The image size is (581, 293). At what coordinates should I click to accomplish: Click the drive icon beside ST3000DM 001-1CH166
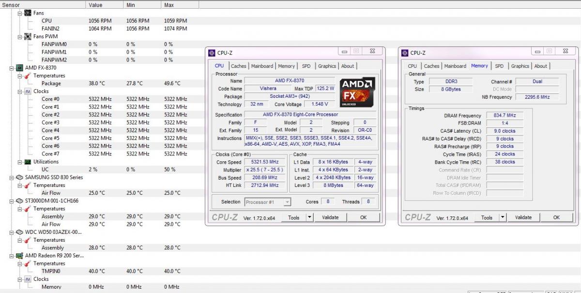tap(19, 200)
